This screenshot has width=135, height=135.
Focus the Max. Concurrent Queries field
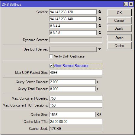click(76, 98)
